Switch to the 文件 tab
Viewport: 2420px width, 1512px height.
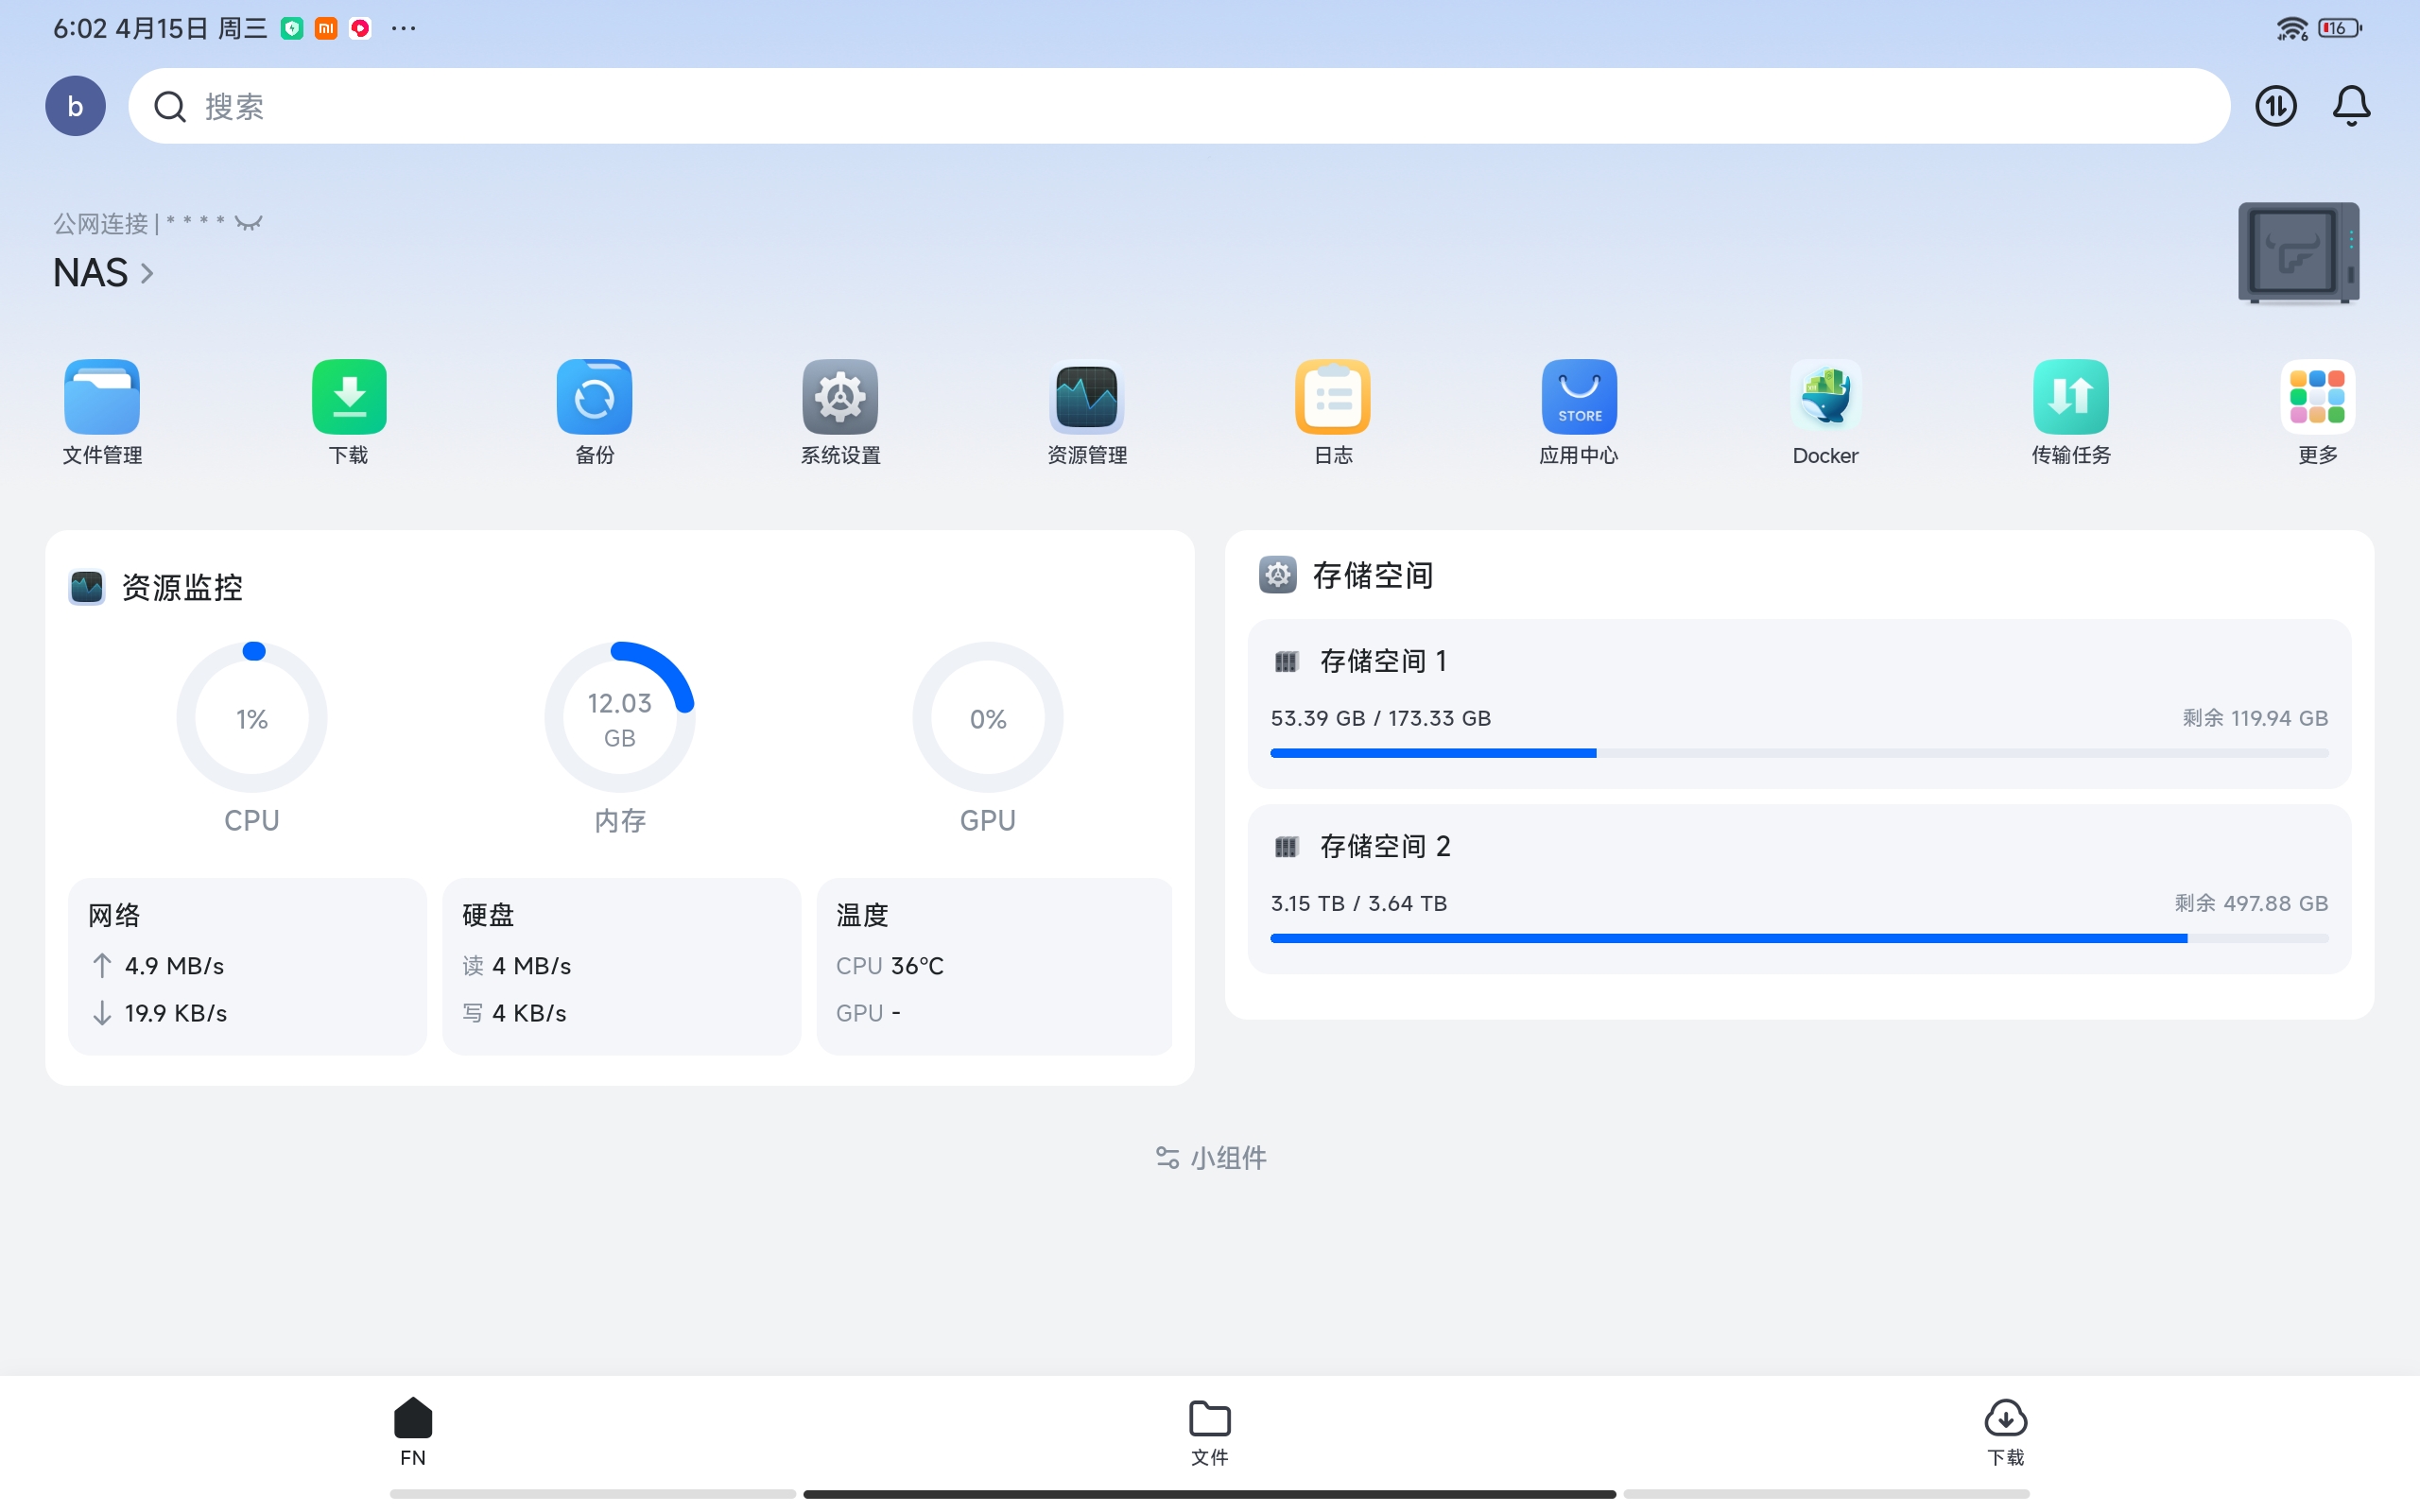click(1208, 1432)
